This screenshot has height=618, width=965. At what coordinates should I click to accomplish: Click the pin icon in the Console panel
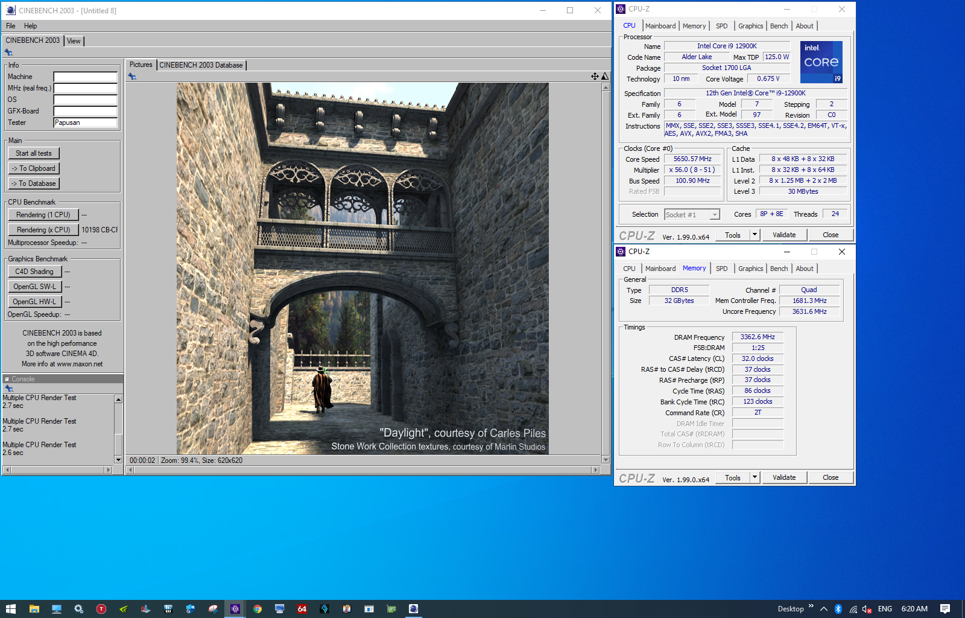8,388
